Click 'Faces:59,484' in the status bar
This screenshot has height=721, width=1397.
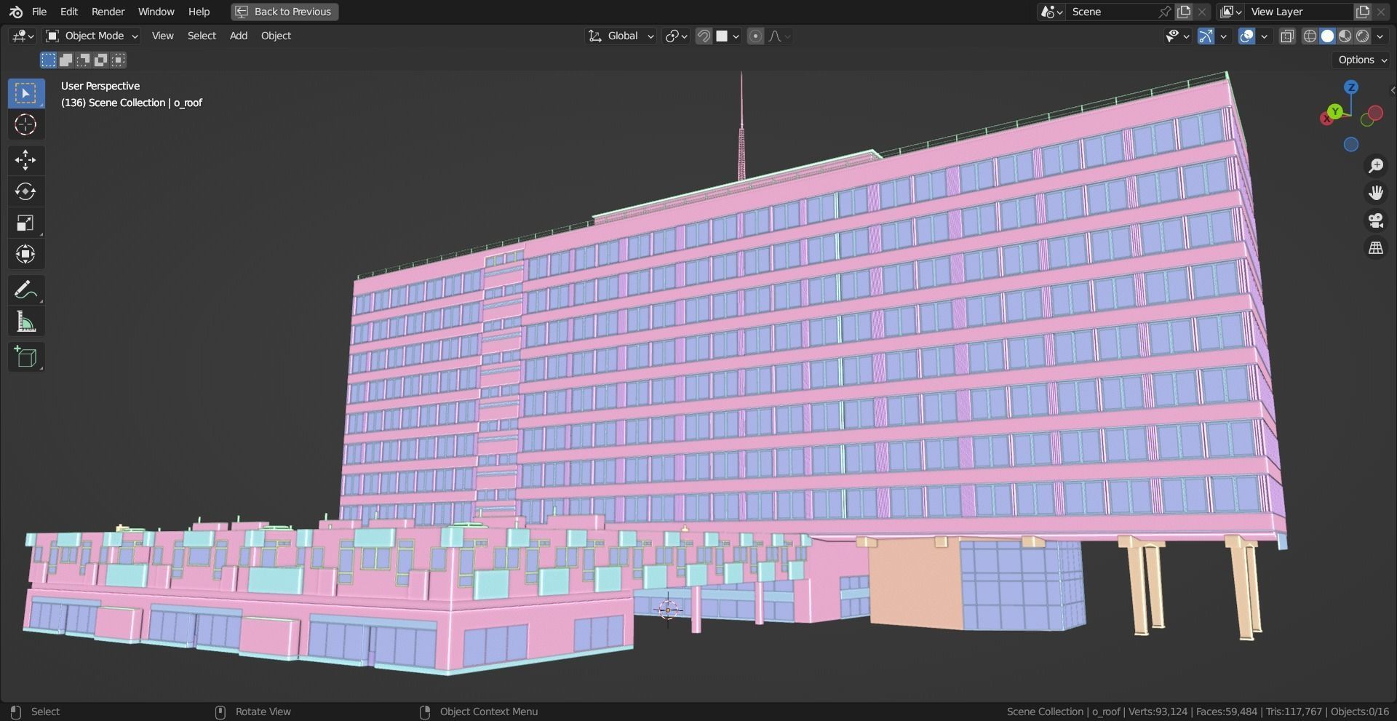pyautogui.click(x=1227, y=712)
